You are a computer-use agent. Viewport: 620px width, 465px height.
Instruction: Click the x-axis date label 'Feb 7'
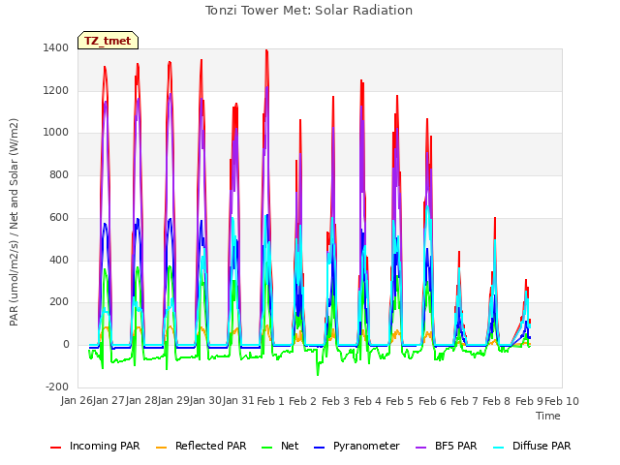[464, 401]
